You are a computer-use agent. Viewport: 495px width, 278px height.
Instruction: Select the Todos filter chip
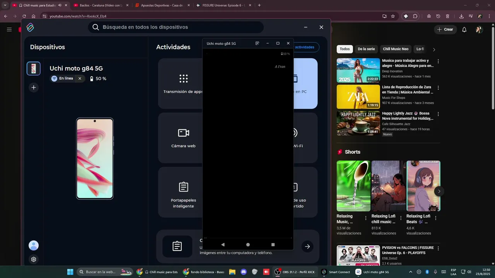point(345,49)
